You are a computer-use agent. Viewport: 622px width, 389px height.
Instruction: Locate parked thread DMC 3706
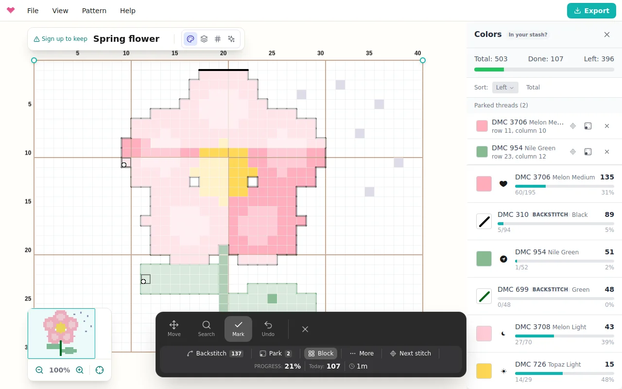pos(573,126)
